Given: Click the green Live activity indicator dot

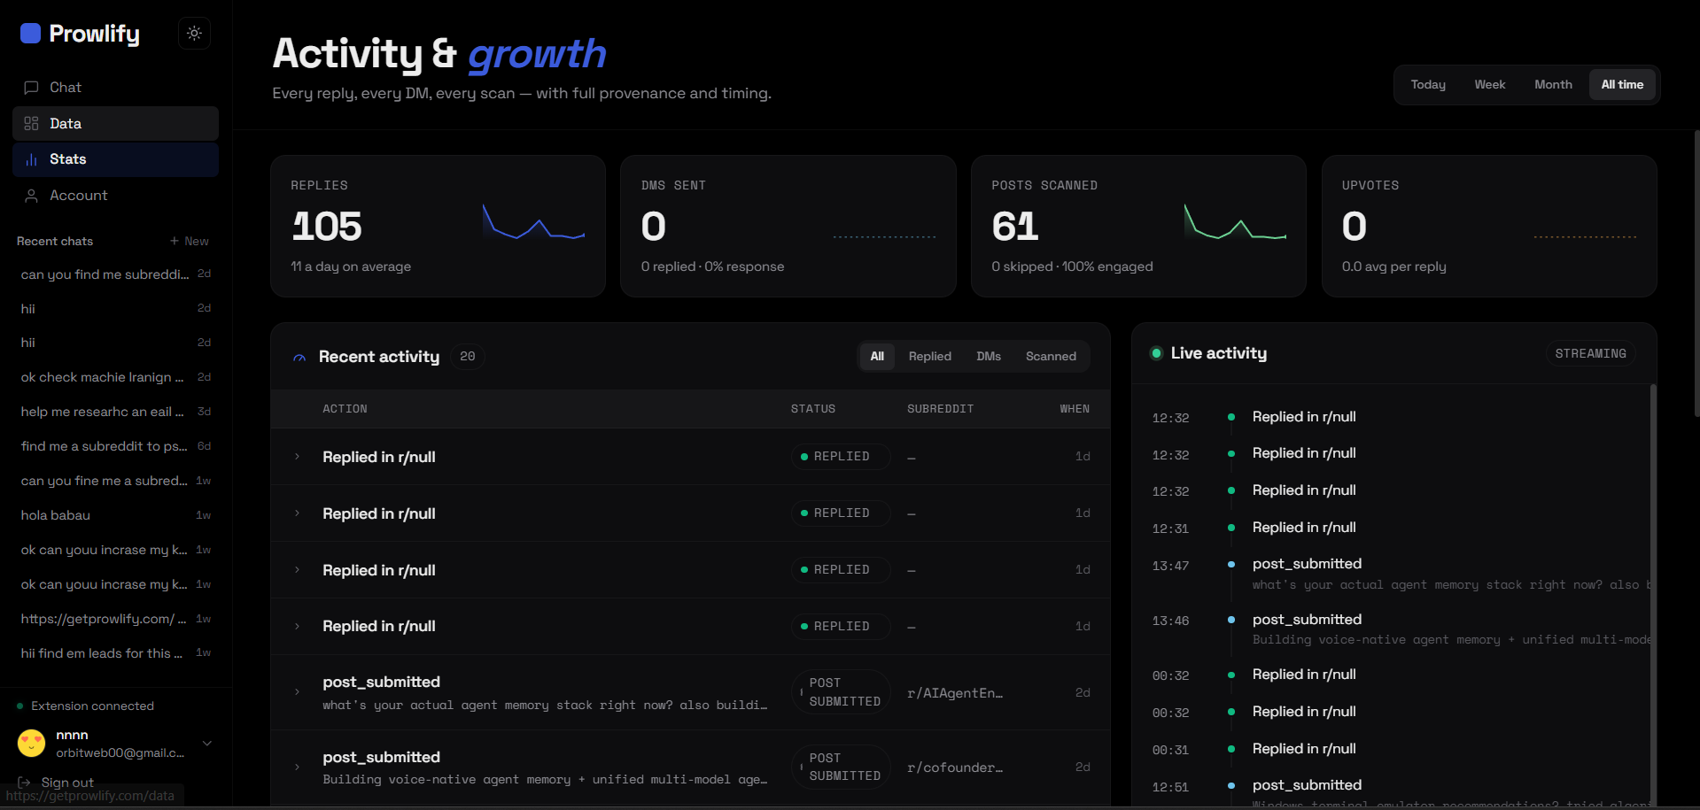Looking at the screenshot, I should 1156,353.
